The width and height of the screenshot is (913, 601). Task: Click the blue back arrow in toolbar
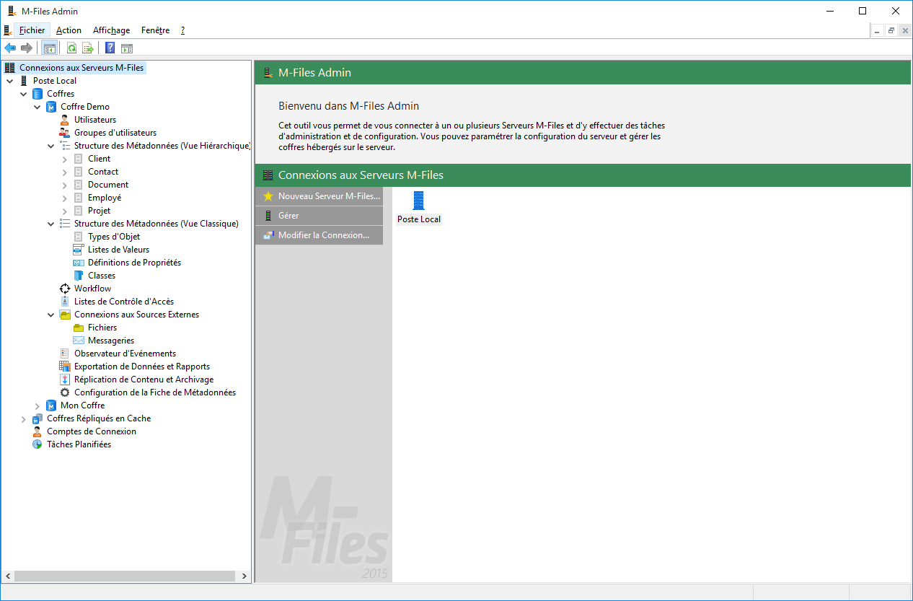10,48
